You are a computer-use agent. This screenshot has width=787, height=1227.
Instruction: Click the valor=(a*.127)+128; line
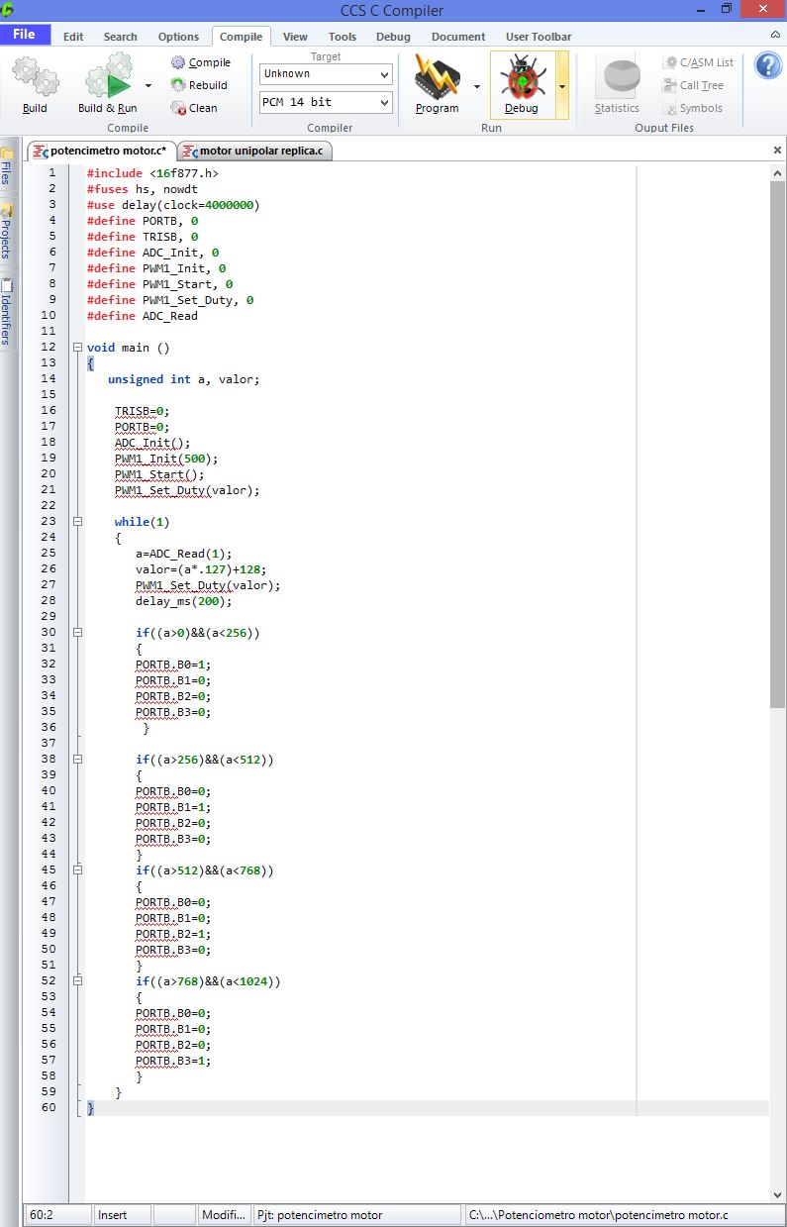coord(201,569)
